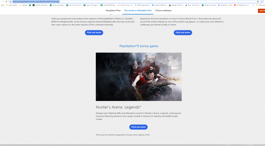
Task: Open the 'tacobrudis - Twitch' bookmark
Action: [x=225, y=5]
